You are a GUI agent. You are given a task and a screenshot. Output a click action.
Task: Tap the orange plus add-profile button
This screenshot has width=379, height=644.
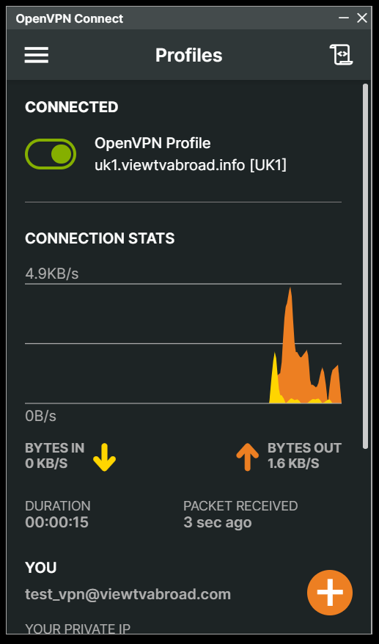330,592
